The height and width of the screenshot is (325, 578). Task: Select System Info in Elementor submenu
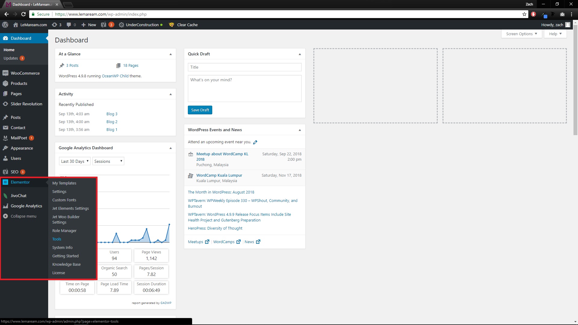tap(62, 248)
